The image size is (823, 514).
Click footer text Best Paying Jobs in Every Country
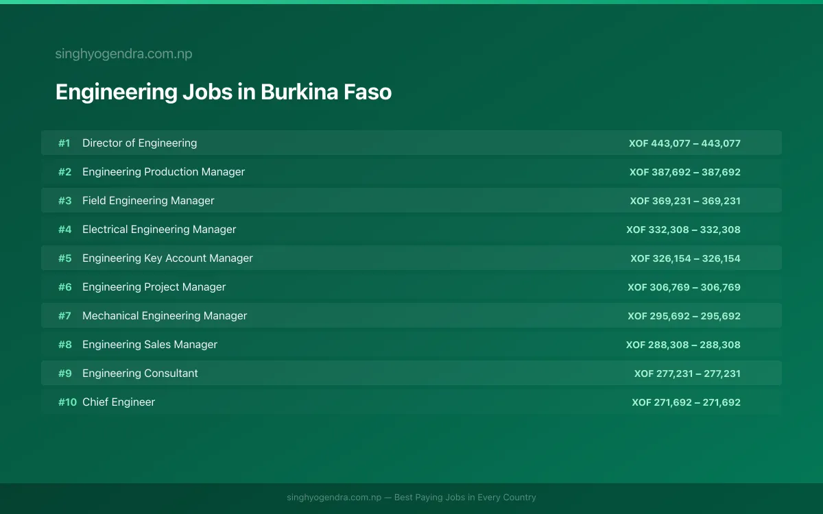point(465,498)
